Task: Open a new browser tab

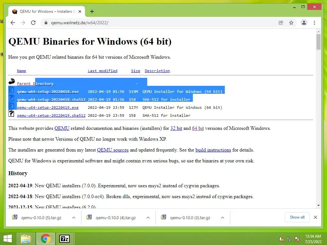Action: coord(92,11)
